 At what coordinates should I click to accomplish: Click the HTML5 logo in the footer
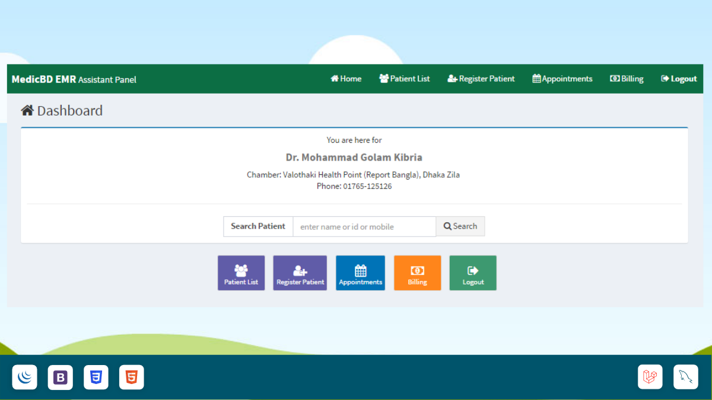click(131, 377)
